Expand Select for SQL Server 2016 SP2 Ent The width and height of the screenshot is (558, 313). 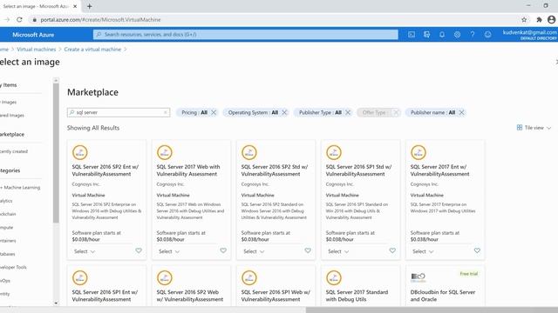point(85,251)
